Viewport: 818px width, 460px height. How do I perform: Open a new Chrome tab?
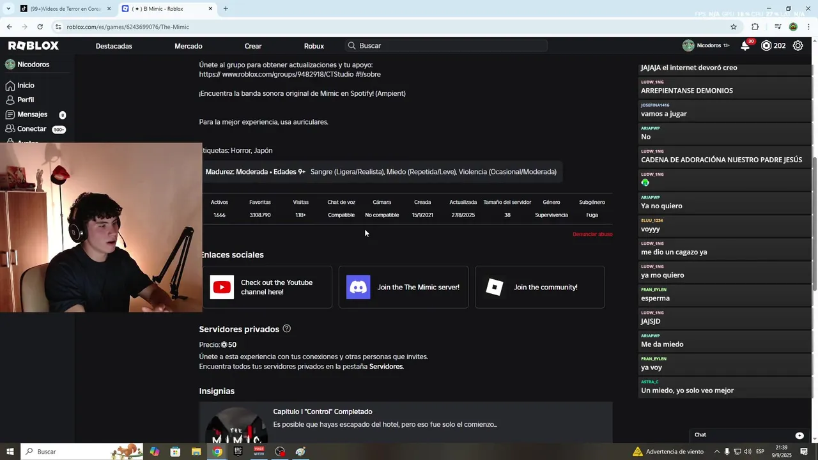point(226,9)
